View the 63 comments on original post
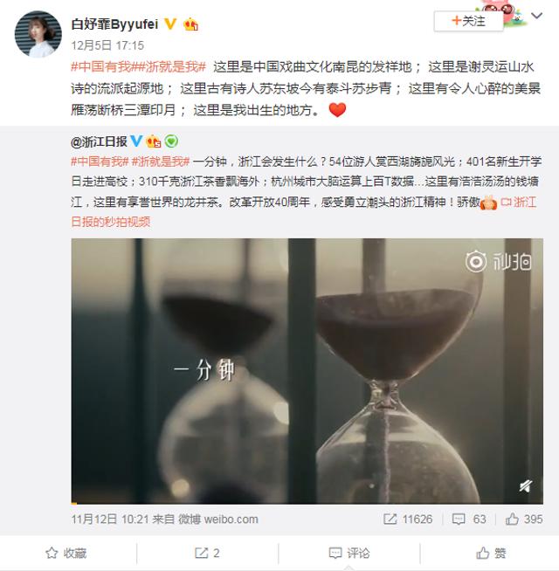 [x=469, y=519]
